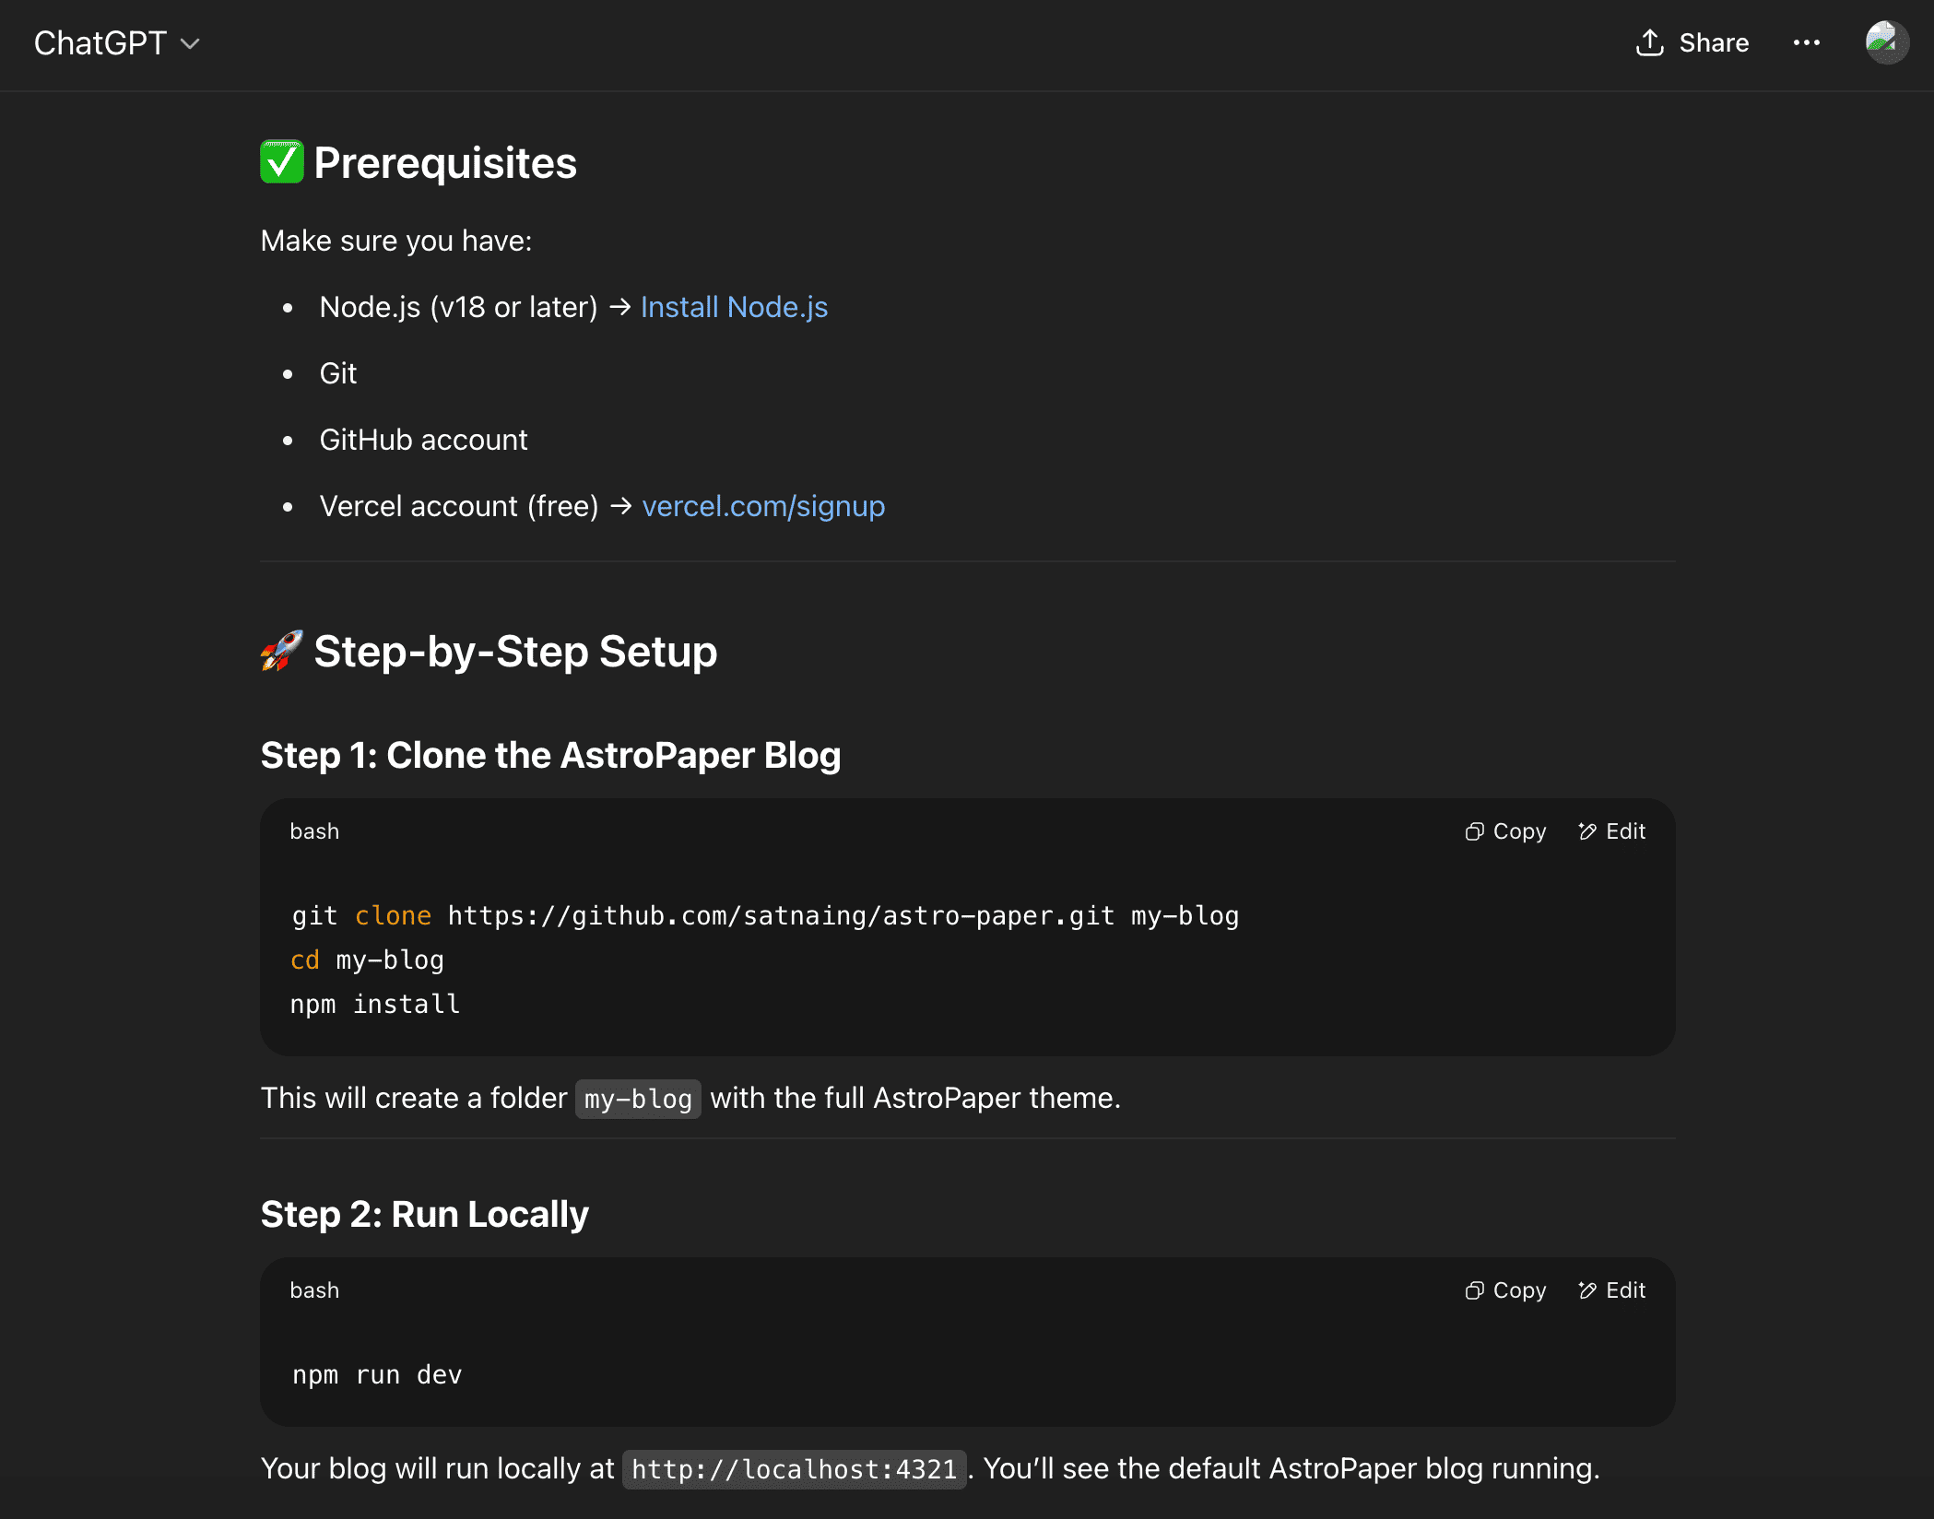Click the Share upload icon
1934x1519 pixels.
point(1649,42)
